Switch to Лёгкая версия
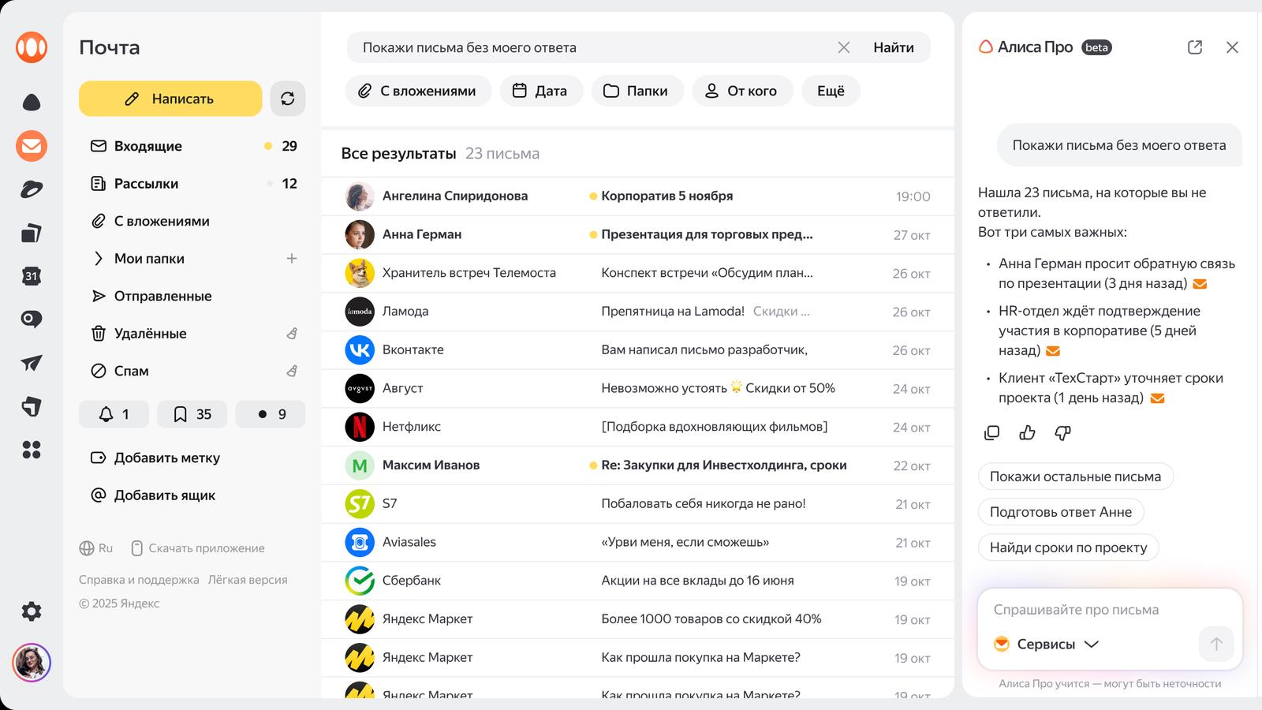The image size is (1262, 710). [248, 580]
